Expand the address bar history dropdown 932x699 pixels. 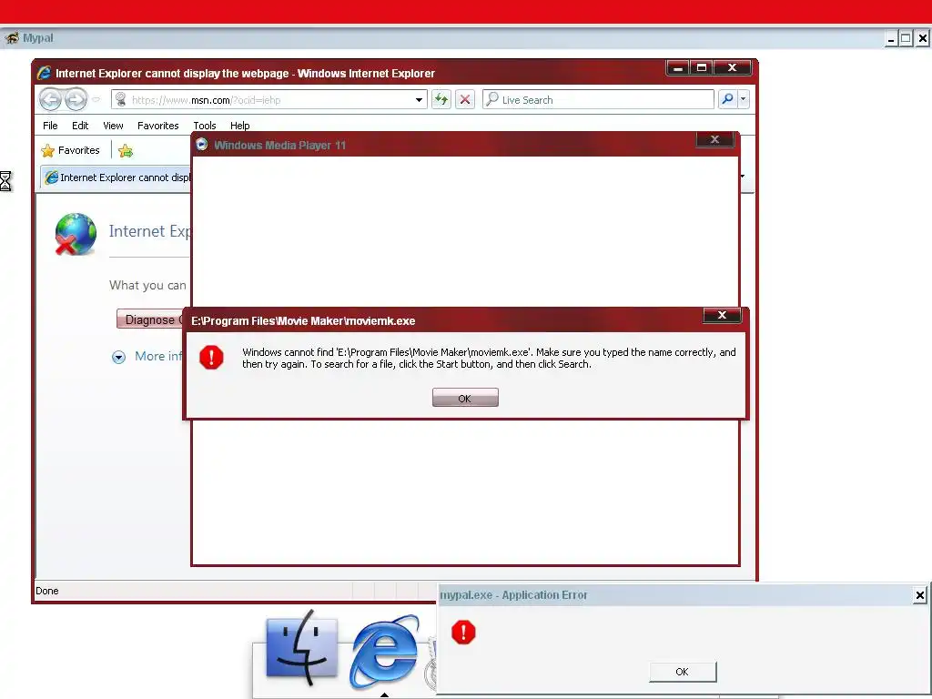pyautogui.click(x=419, y=100)
